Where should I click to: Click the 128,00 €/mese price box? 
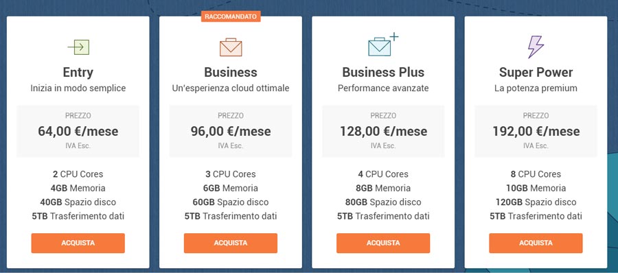coord(383,131)
